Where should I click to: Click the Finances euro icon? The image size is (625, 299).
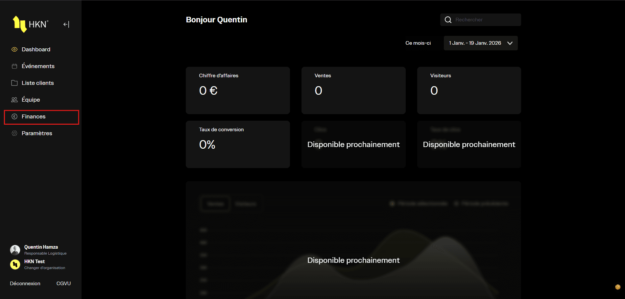14,116
